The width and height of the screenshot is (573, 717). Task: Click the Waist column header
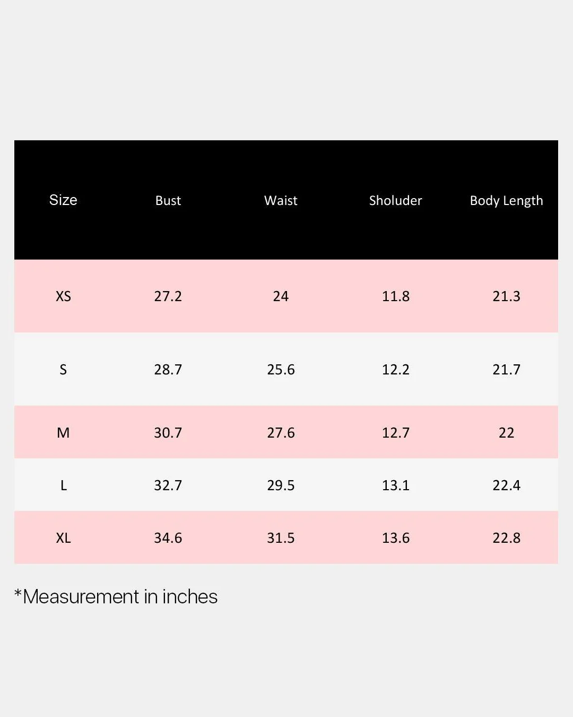(281, 200)
